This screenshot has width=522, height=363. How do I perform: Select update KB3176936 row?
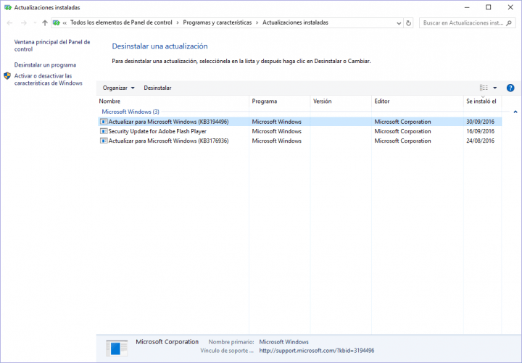pyautogui.click(x=300, y=141)
